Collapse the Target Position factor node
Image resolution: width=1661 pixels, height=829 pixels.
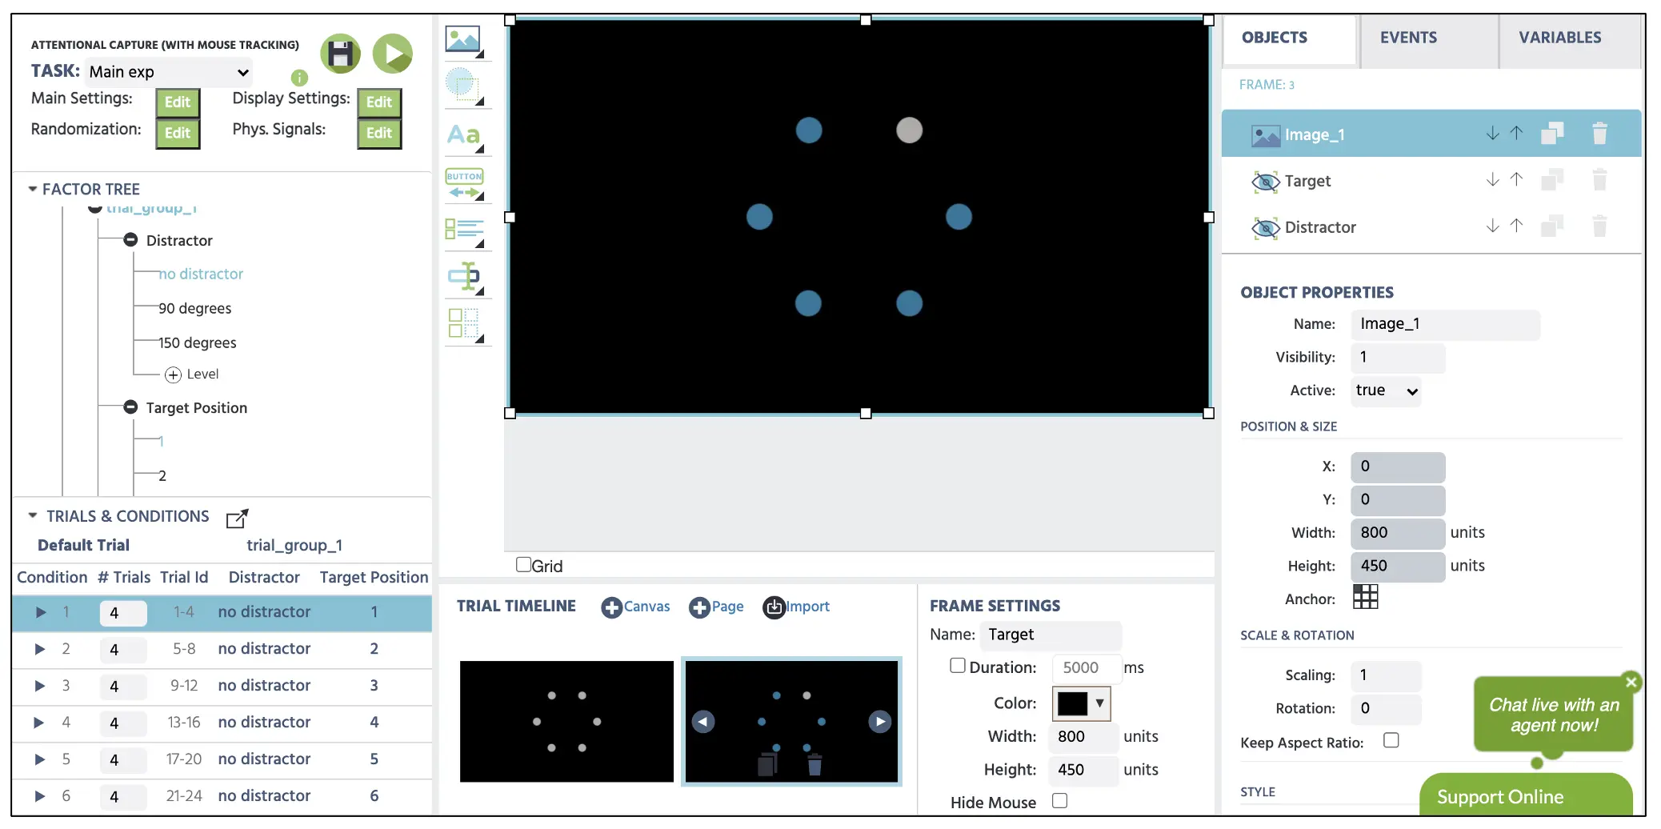[x=130, y=407]
